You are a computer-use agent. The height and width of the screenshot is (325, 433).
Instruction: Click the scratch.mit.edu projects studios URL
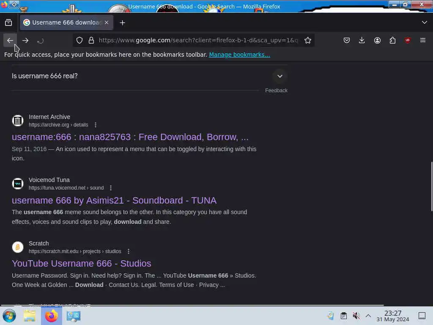(x=75, y=251)
